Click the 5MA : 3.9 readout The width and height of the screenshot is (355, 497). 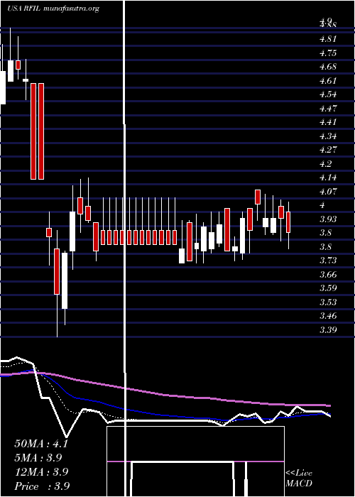coord(38,458)
